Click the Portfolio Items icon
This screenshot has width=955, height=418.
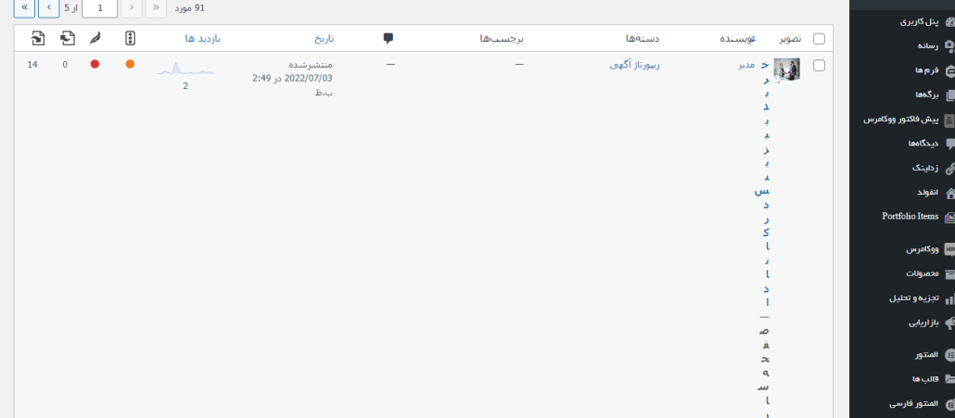[x=949, y=217]
